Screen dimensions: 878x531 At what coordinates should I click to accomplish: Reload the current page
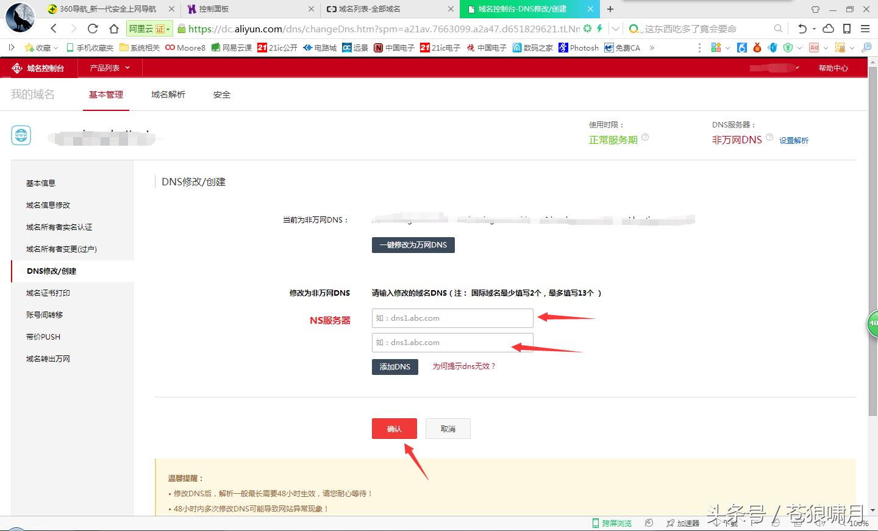(93, 29)
